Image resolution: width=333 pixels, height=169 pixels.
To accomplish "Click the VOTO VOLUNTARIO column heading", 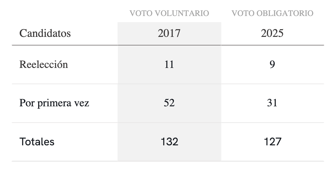I will coord(169,14).
